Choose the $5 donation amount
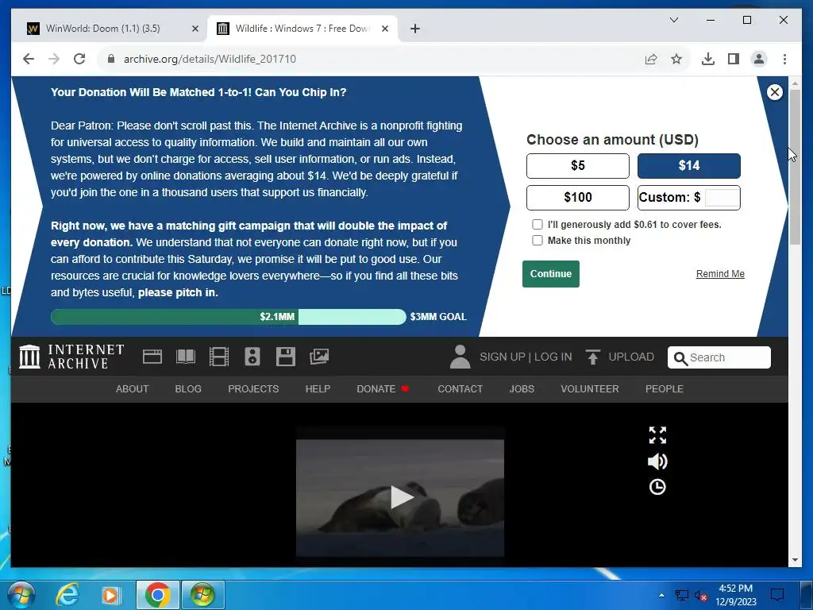Image resolution: width=813 pixels, height=610 pixels. pos(578,165)
